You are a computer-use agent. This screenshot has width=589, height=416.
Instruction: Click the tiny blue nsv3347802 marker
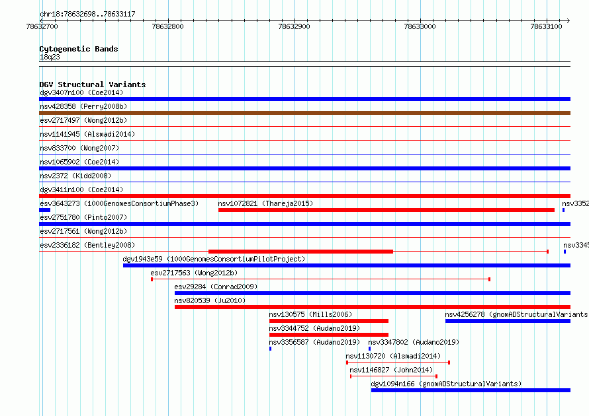(370, 349)
